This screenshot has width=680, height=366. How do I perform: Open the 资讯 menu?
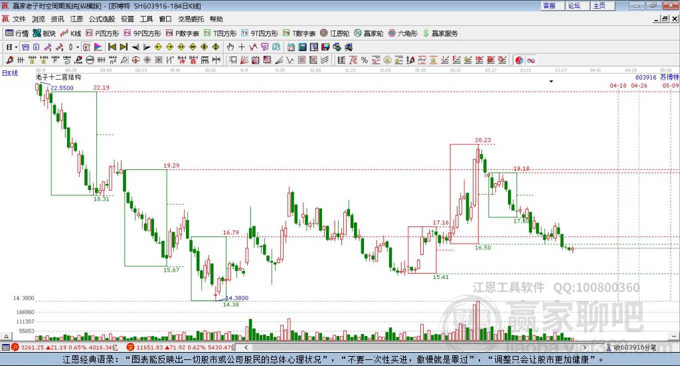point(57,19)
